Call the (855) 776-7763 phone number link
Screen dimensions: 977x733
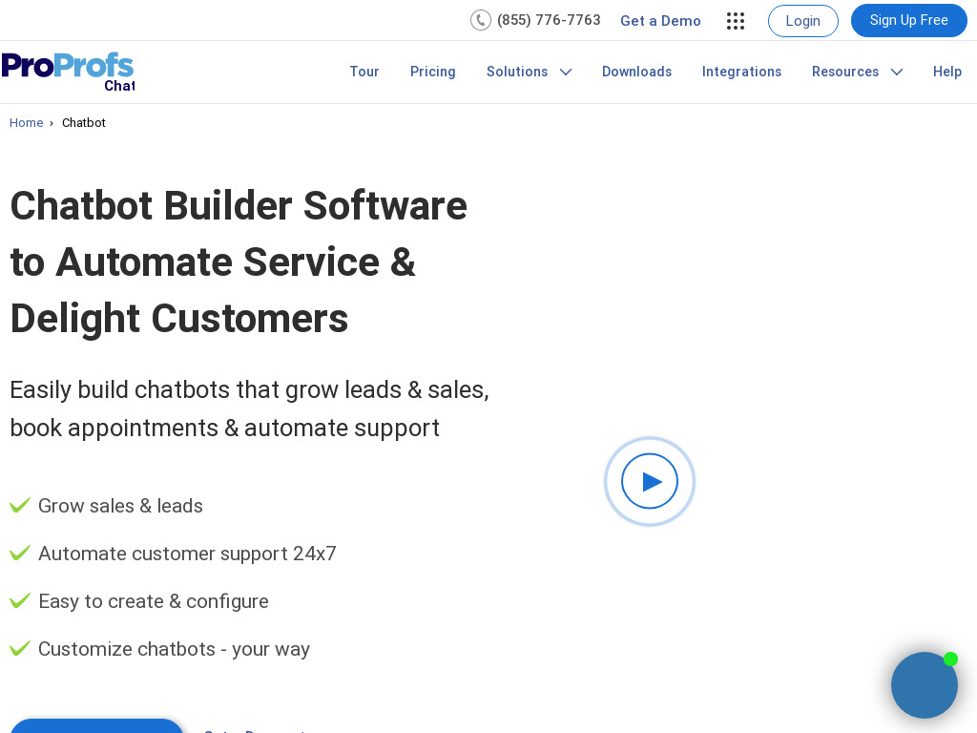[x=549, y=20]
